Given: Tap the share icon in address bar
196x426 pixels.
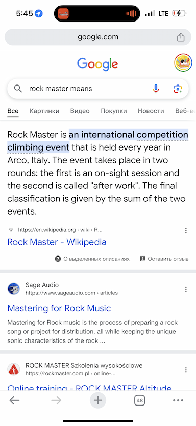Looking at the screenshot, I should pos(181,37).
